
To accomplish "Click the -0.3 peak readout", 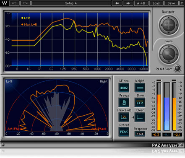I will (x=156, y=135).
